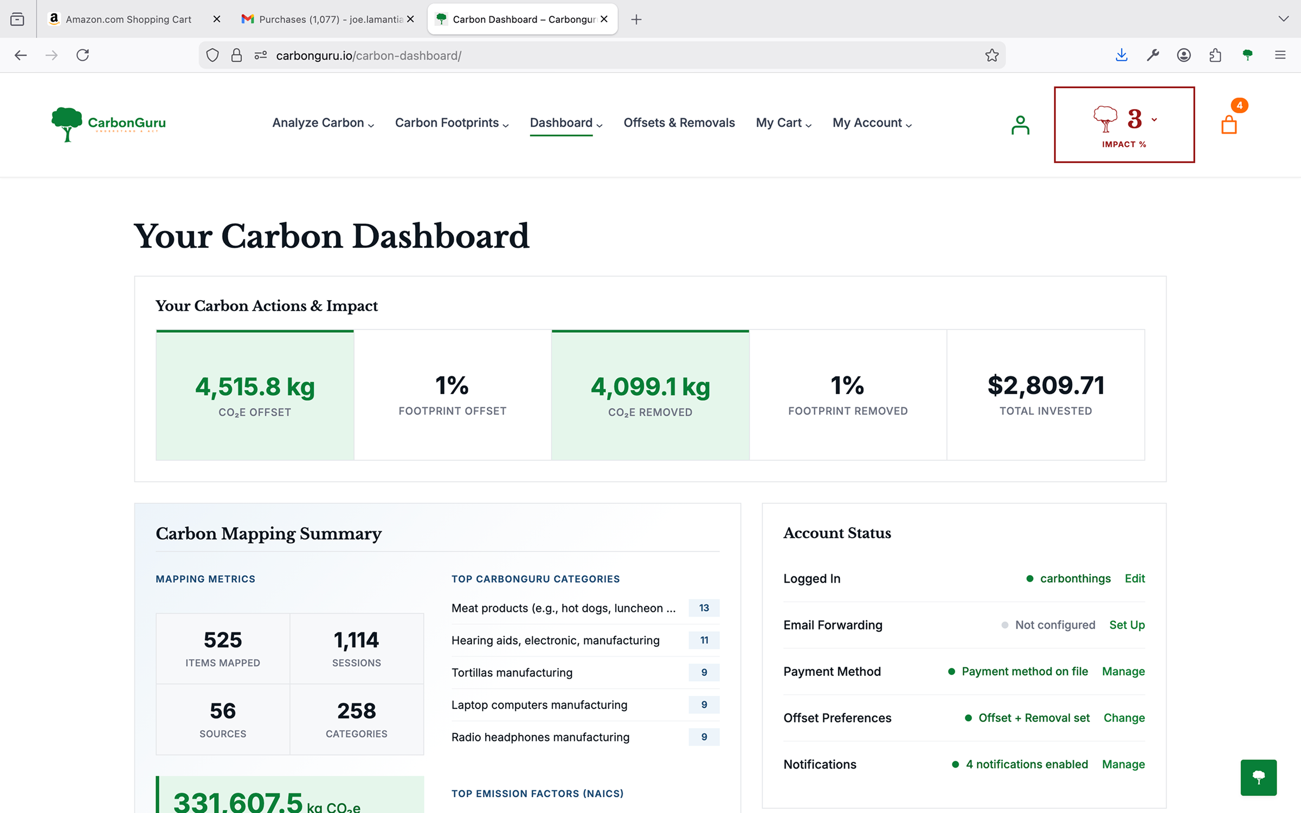The image size is (1301, 813).
Task: Manage the payment method on file
Action: pos(1123,671)
